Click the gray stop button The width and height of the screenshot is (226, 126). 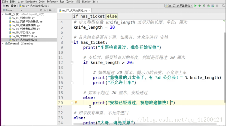pos(217,6)
